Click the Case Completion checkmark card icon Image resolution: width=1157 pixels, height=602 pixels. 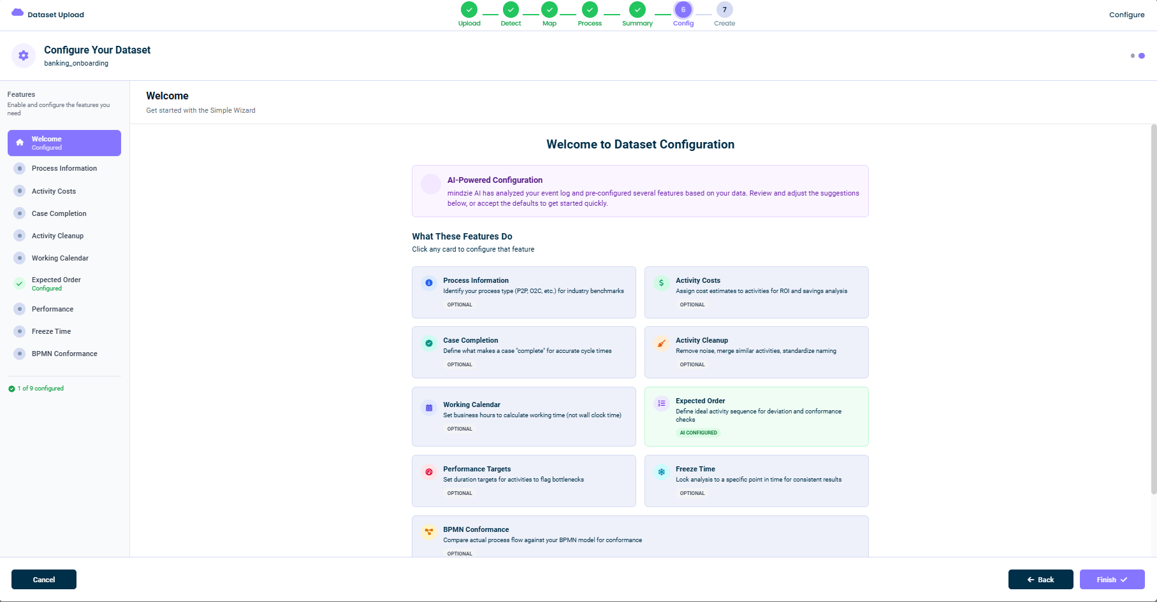coord(429,343)
